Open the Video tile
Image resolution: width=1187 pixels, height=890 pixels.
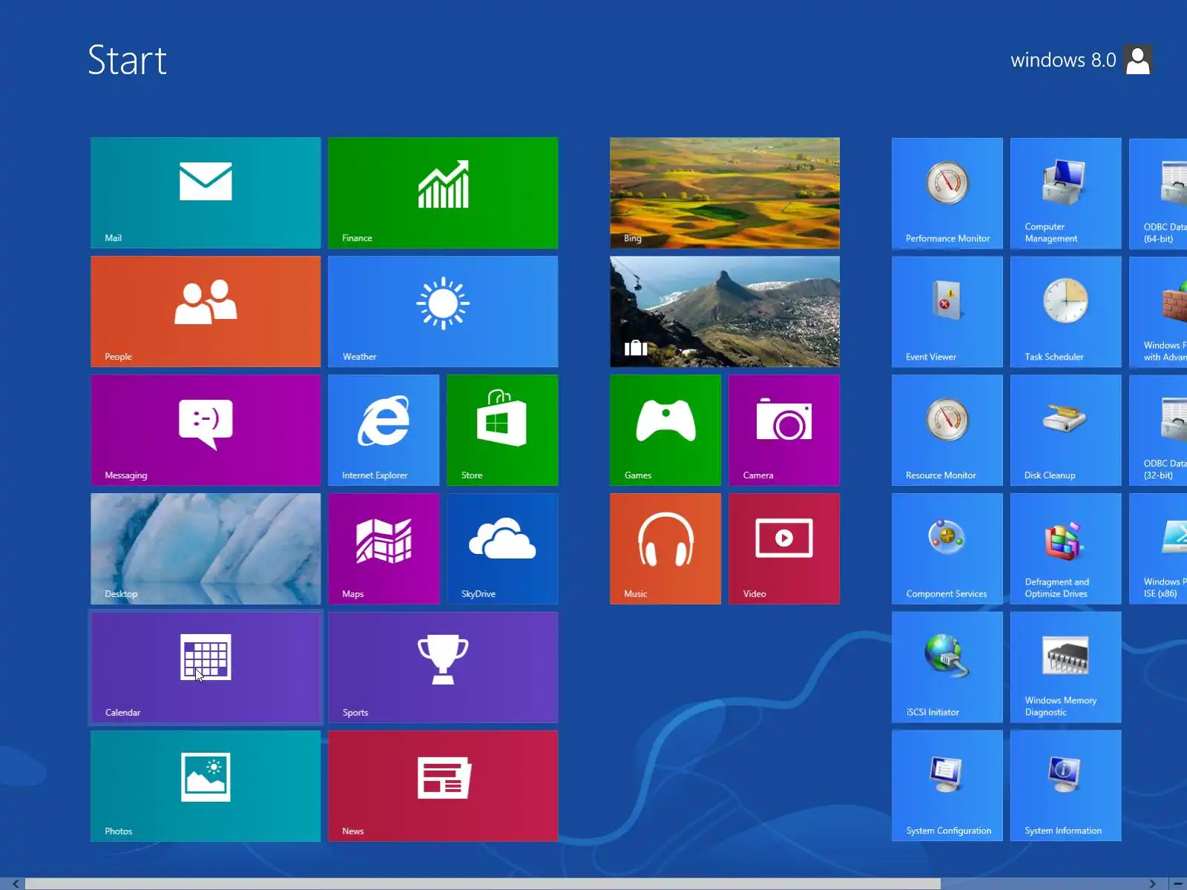[784, 549]
